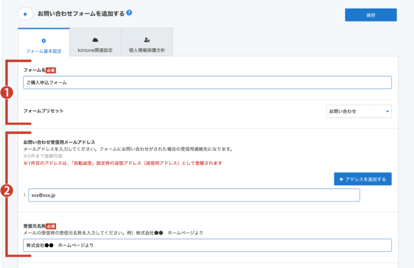Click the back arrow button
This screenshot has width=414, height=268.
coord(26,14)
